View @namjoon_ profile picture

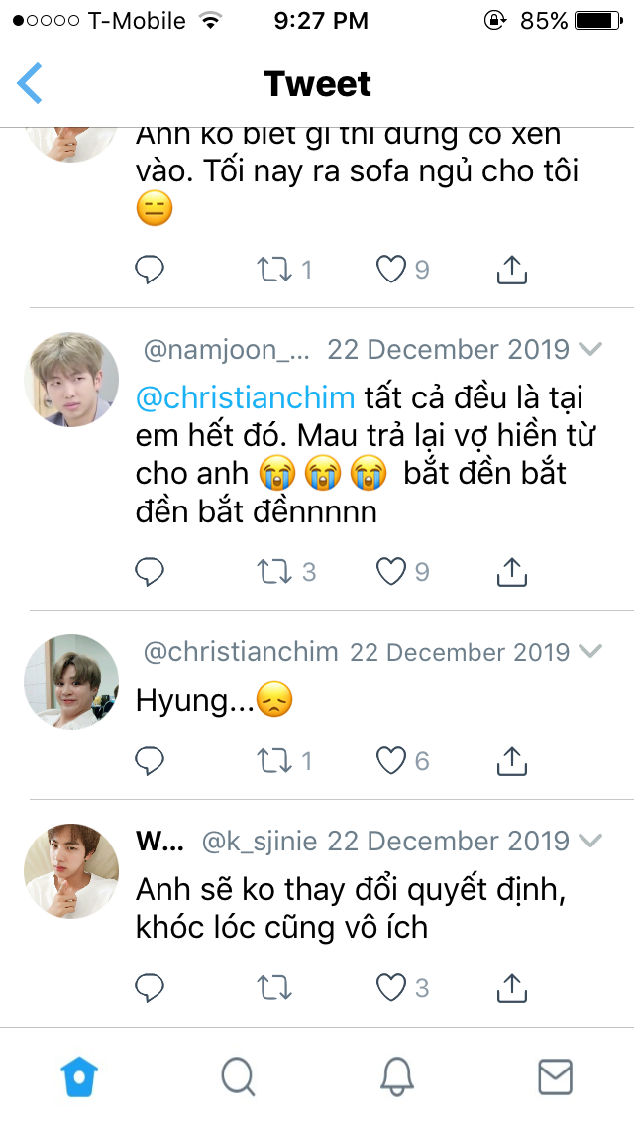pos(71,380)
